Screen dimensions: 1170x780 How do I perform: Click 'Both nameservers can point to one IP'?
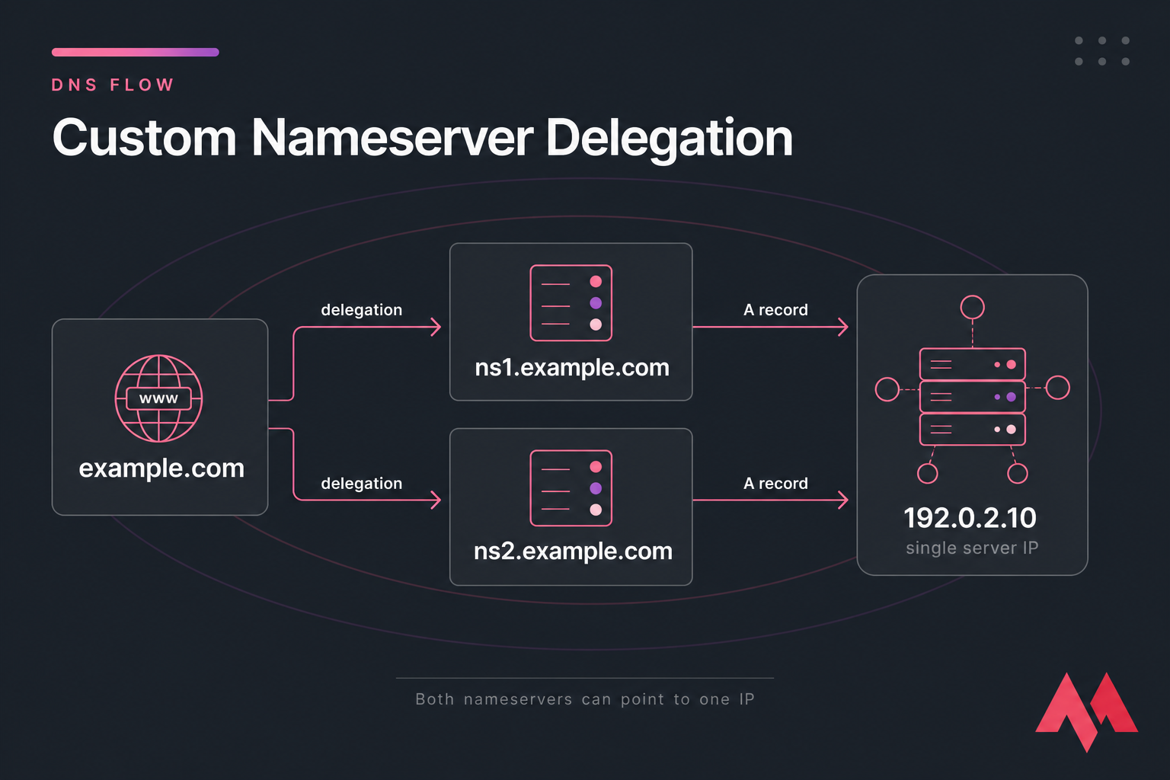(x=585, y=699)
